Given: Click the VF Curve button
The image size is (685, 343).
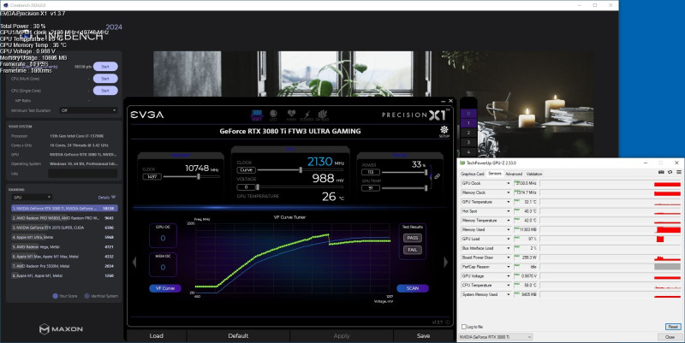Looking at the screenshot, I should click(165, 288).
